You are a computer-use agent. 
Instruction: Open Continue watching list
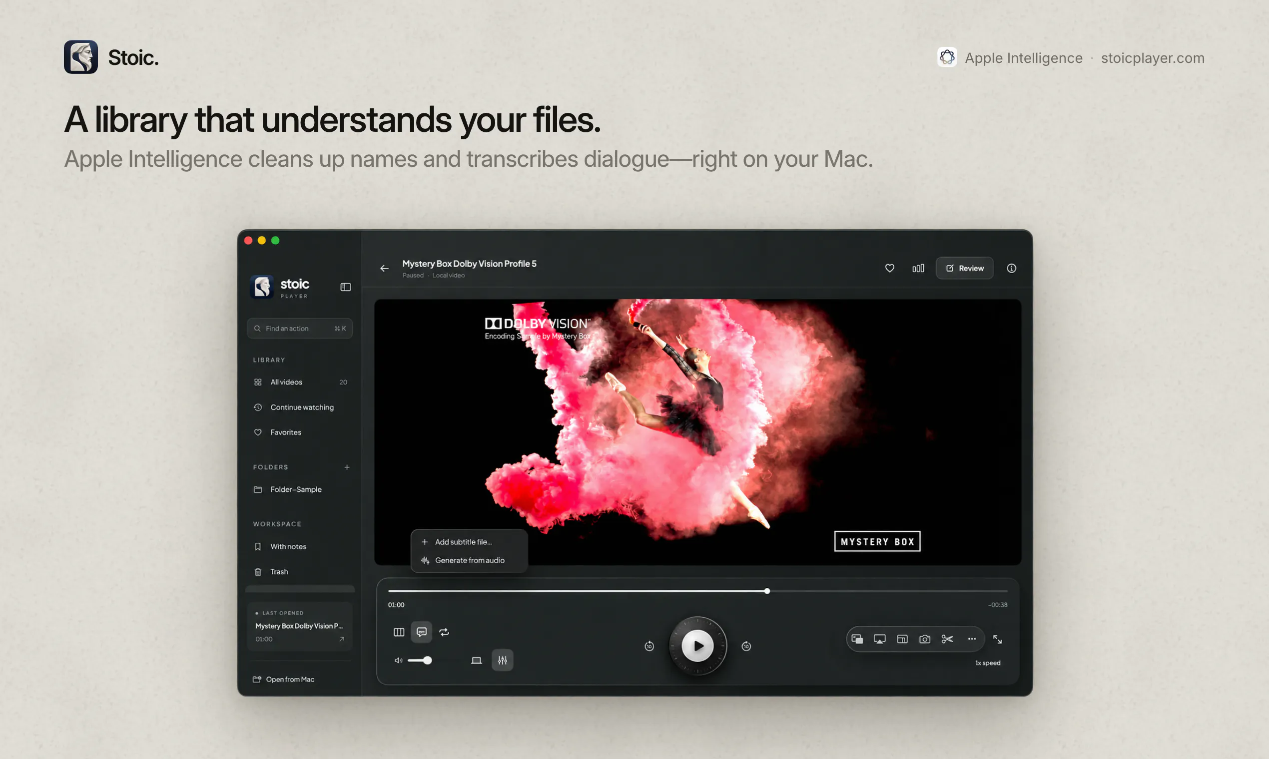(x=300, y=407)
